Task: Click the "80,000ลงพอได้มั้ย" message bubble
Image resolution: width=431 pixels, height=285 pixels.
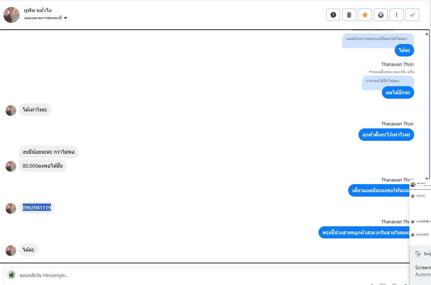Action: tap(43, 166)
